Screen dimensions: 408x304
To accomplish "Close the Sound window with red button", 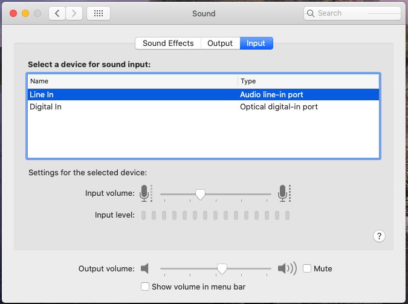I will 13,13.
